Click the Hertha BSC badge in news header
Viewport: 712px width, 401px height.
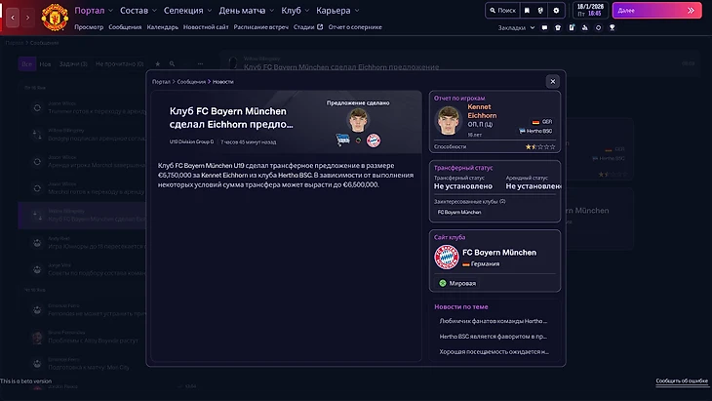pyautogui.click(x=342, y=140)
